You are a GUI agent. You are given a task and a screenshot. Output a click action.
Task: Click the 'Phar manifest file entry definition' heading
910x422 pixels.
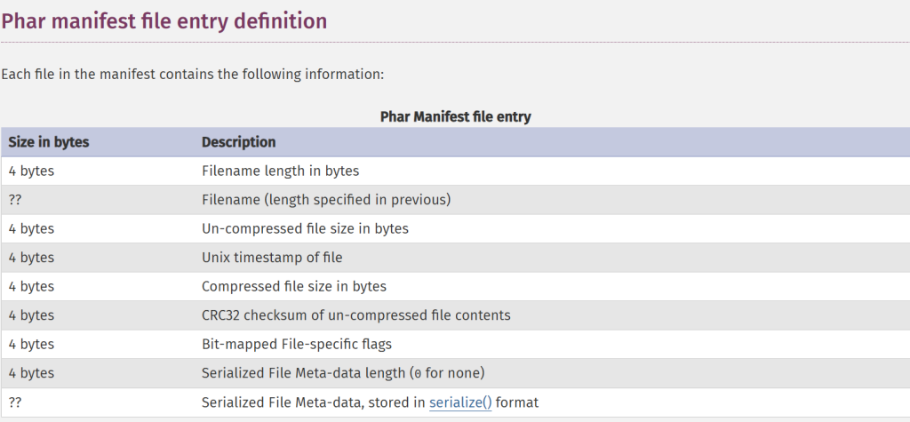[164, 20]
